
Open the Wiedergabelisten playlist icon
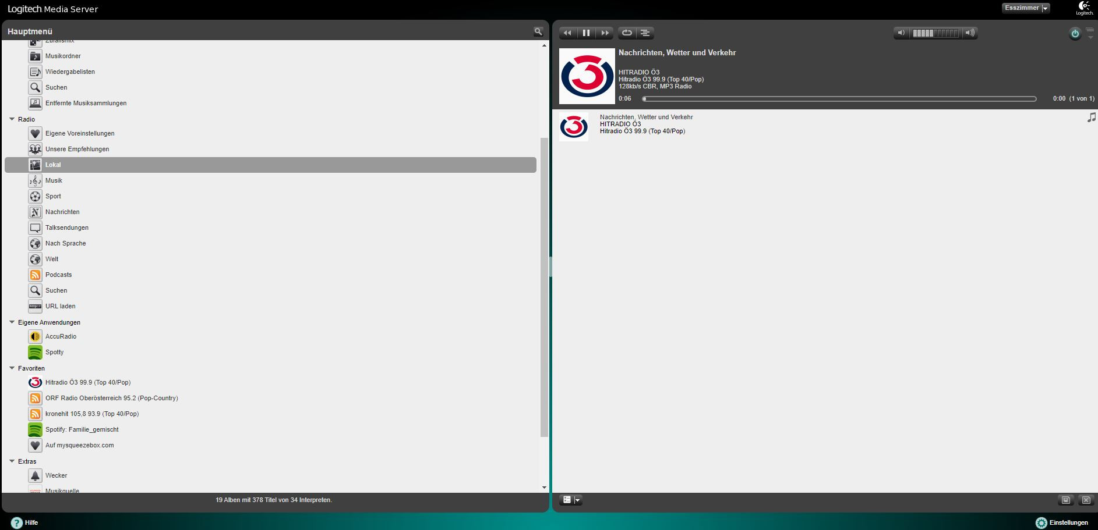click(x=35, y=72)
